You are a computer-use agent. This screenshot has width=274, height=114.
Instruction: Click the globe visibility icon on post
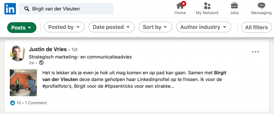[41, 63]
